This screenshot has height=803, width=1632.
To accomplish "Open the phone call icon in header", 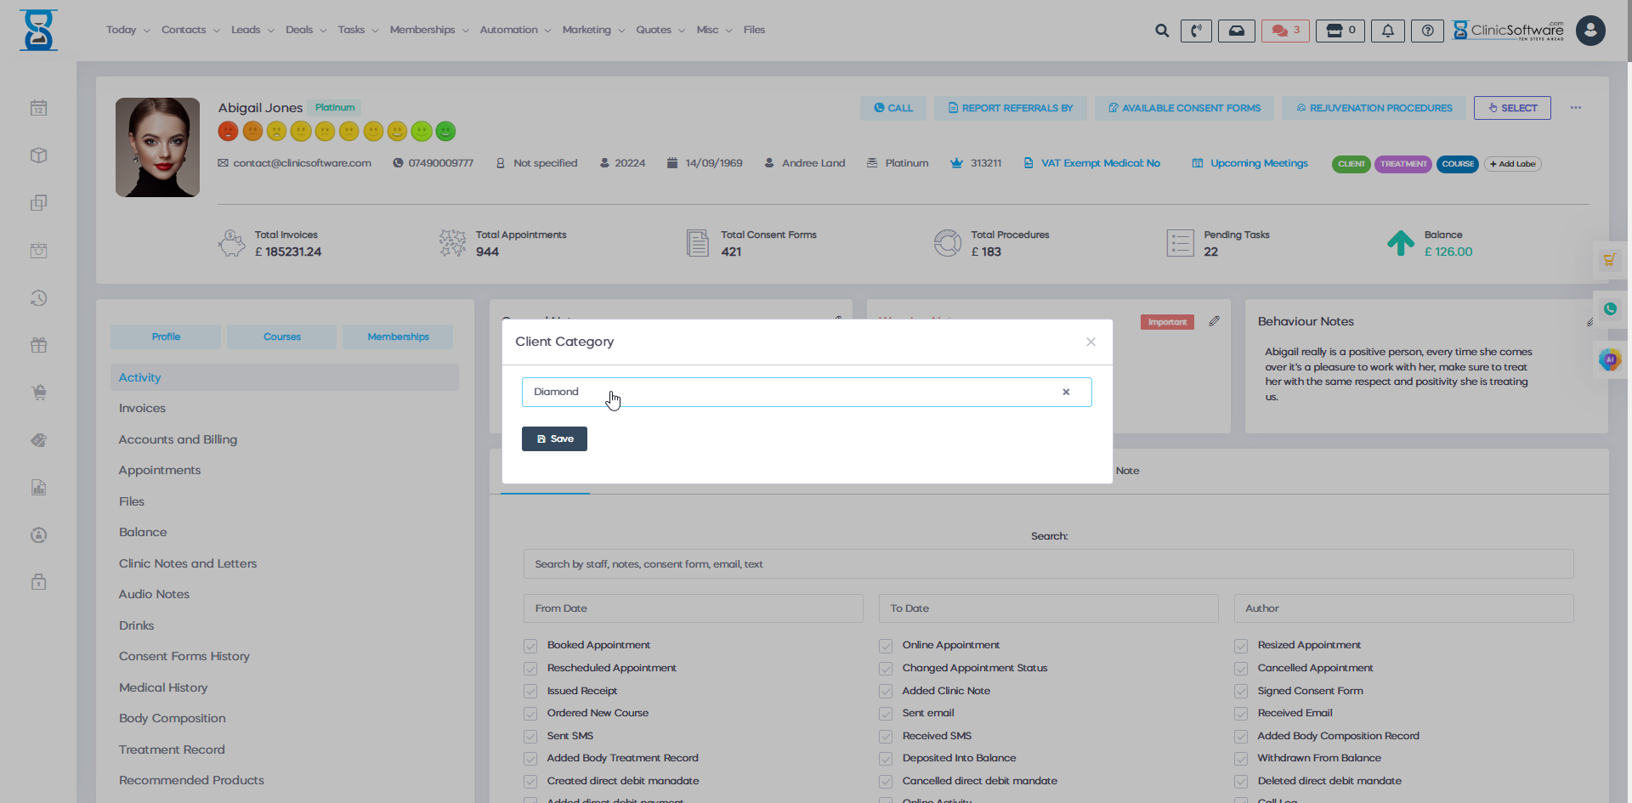I will pos(1196,31).
